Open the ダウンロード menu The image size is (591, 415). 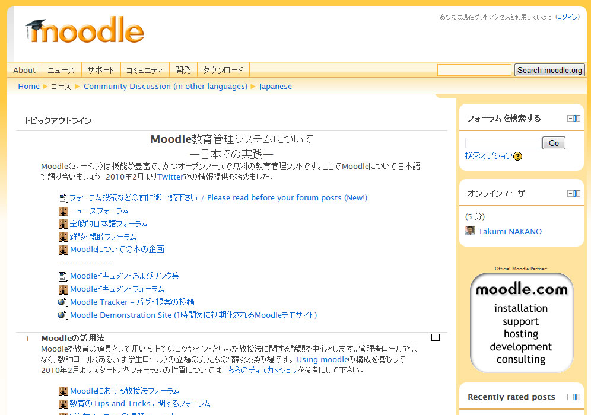223,70
